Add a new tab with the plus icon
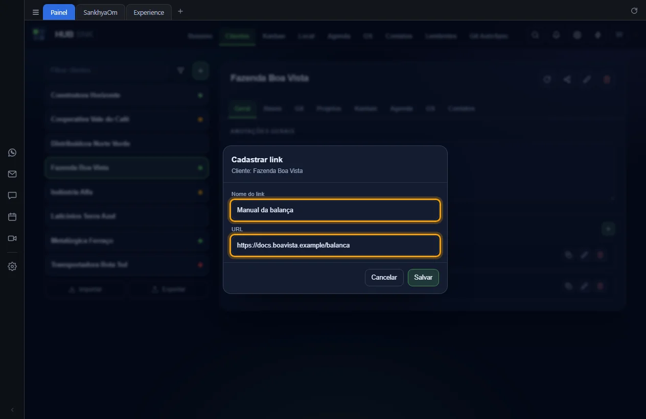 tap(180, 11)
